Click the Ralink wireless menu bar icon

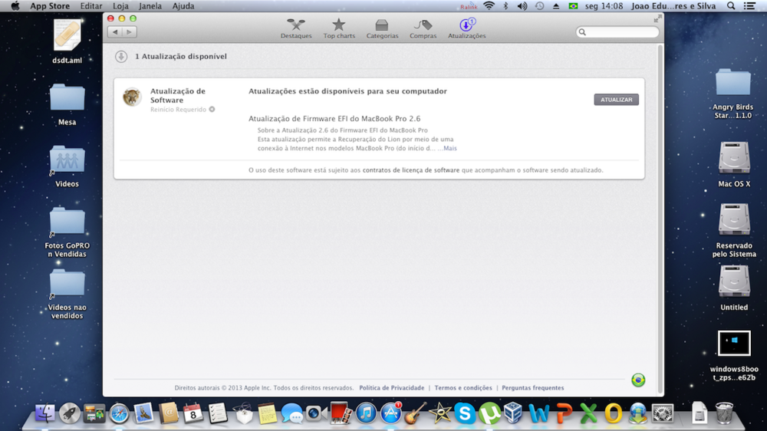469,6
